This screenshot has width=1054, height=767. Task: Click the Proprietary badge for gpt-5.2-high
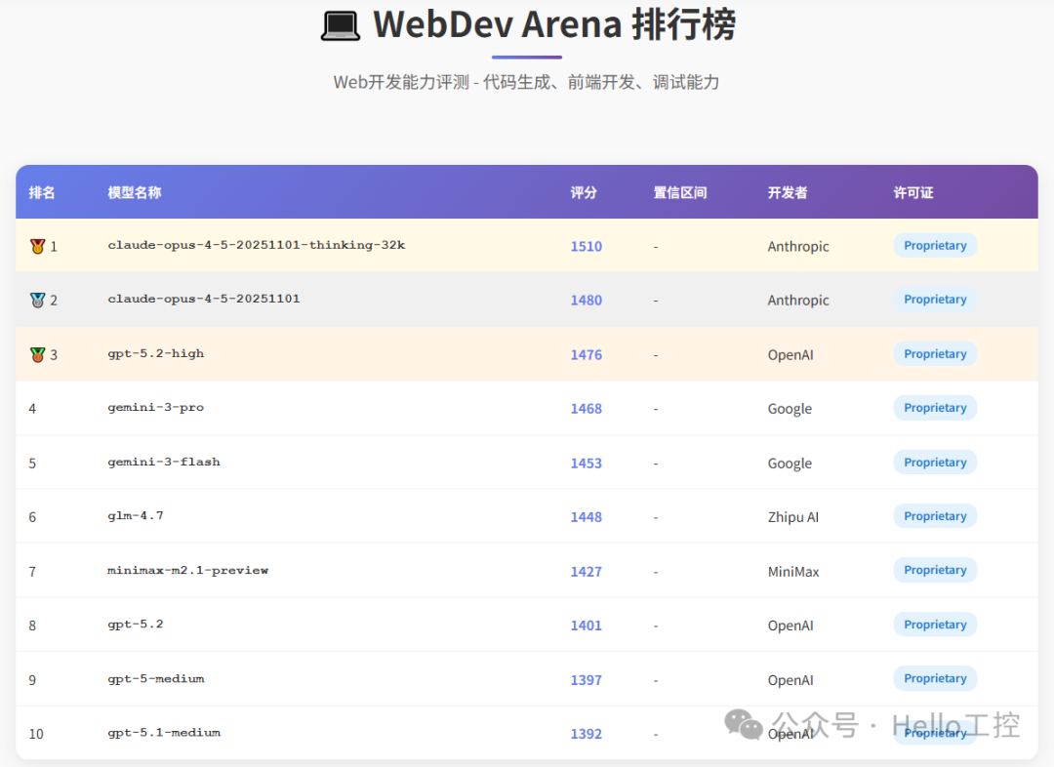click(934, 353)
